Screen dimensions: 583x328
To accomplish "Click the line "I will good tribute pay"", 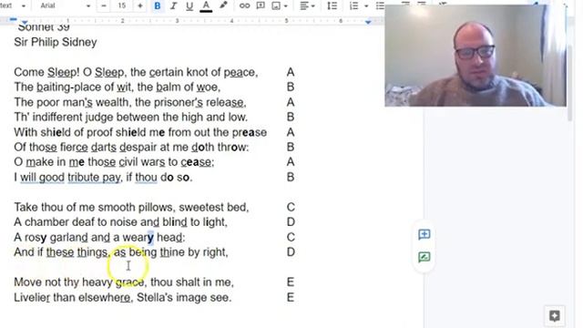I will click(x=103, y=178).
